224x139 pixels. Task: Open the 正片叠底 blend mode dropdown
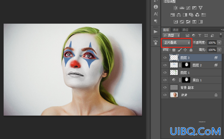pyautogui.click(x=176, y=42)
